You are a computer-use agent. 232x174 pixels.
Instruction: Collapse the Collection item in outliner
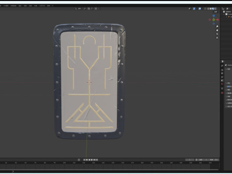(x=224, y=14)
